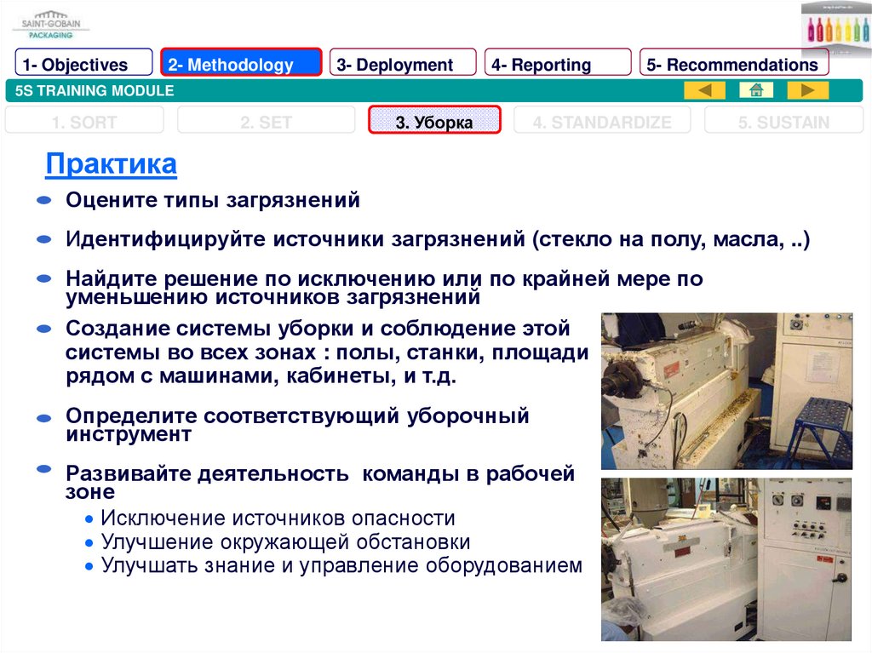Select the 1. SORT step button
Screen dimensions: 872x653
[84, 123]
